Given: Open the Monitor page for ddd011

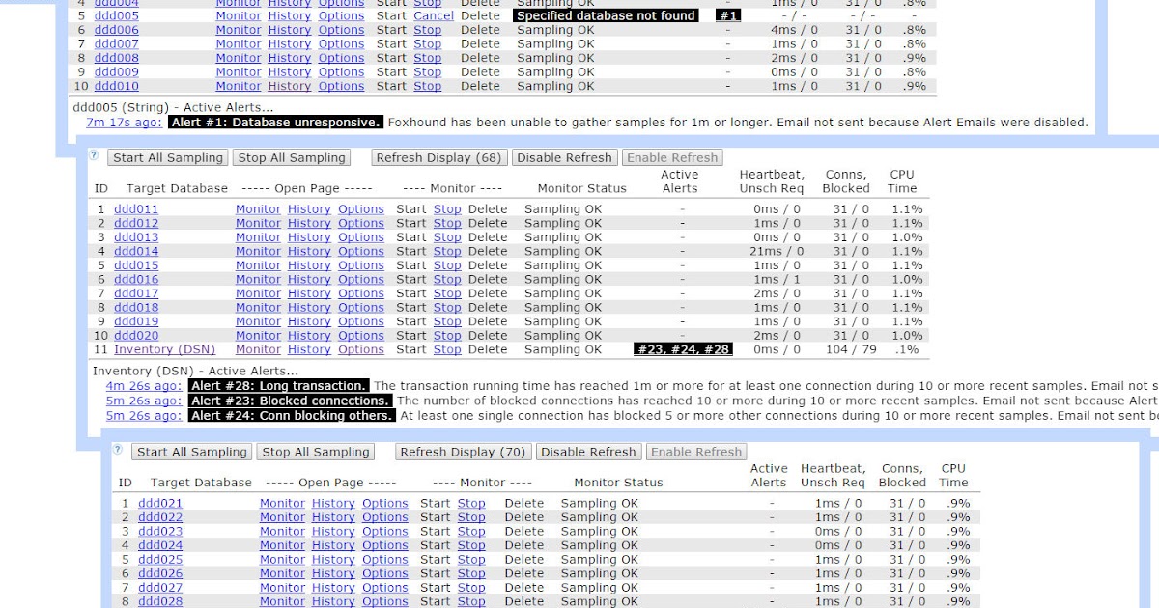Looking at the screenshot, I should pyautogui.click(x=258, y=208).
